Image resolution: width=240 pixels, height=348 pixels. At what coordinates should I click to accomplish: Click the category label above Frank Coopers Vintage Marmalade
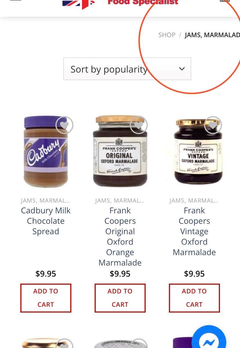point(194,201)
